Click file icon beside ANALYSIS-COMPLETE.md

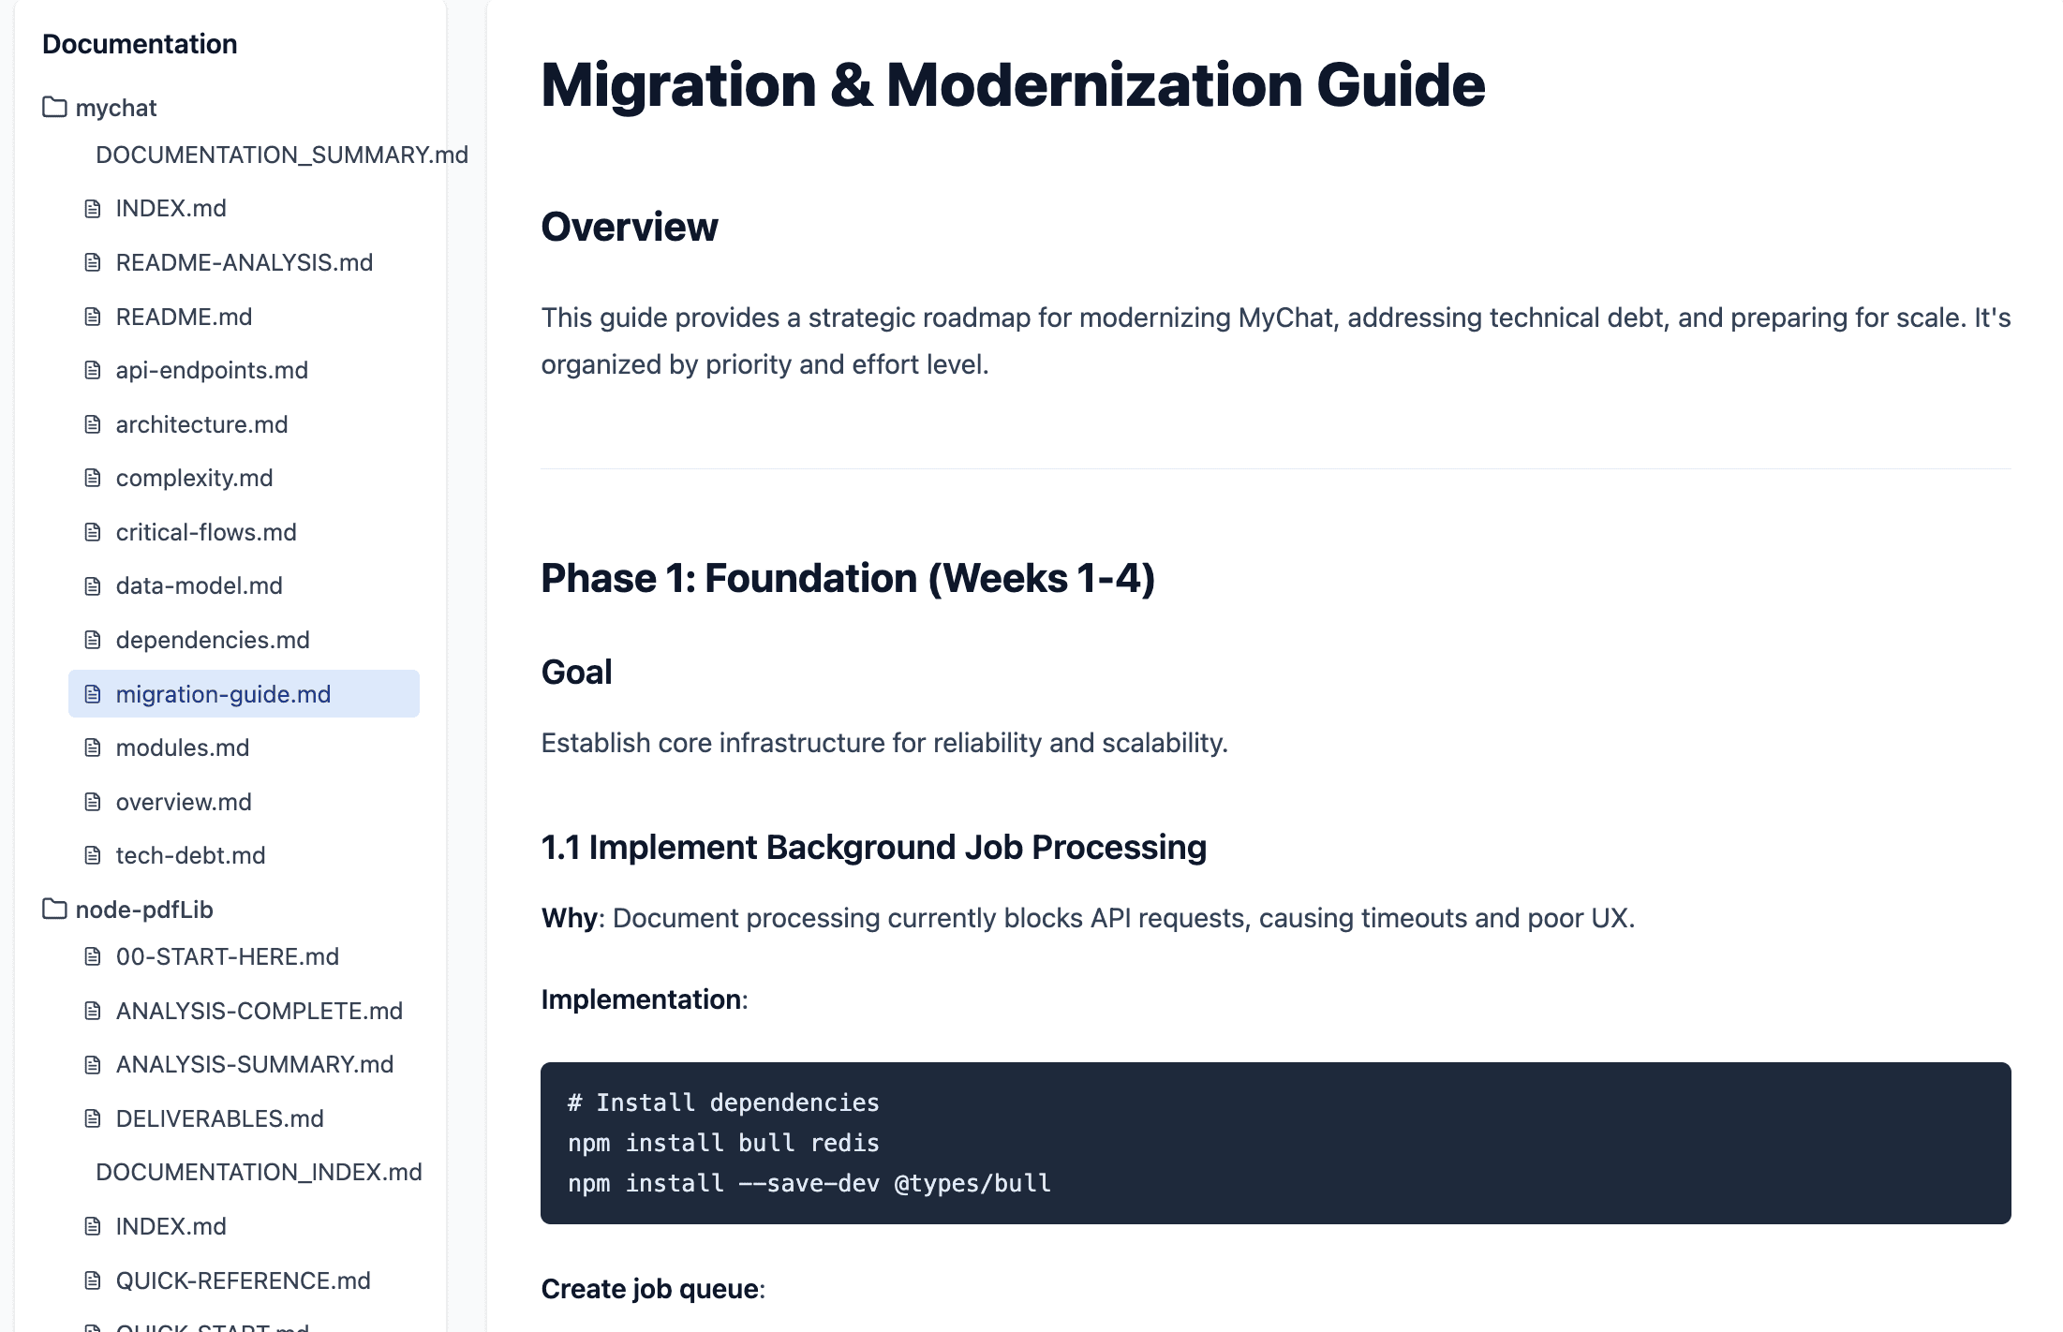click(x=93, y=1011)
